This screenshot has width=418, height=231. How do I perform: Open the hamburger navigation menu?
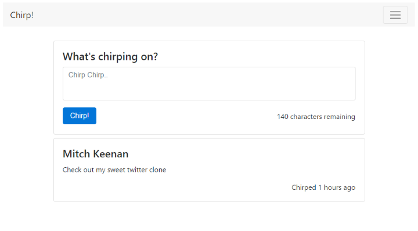click(395, 15)
